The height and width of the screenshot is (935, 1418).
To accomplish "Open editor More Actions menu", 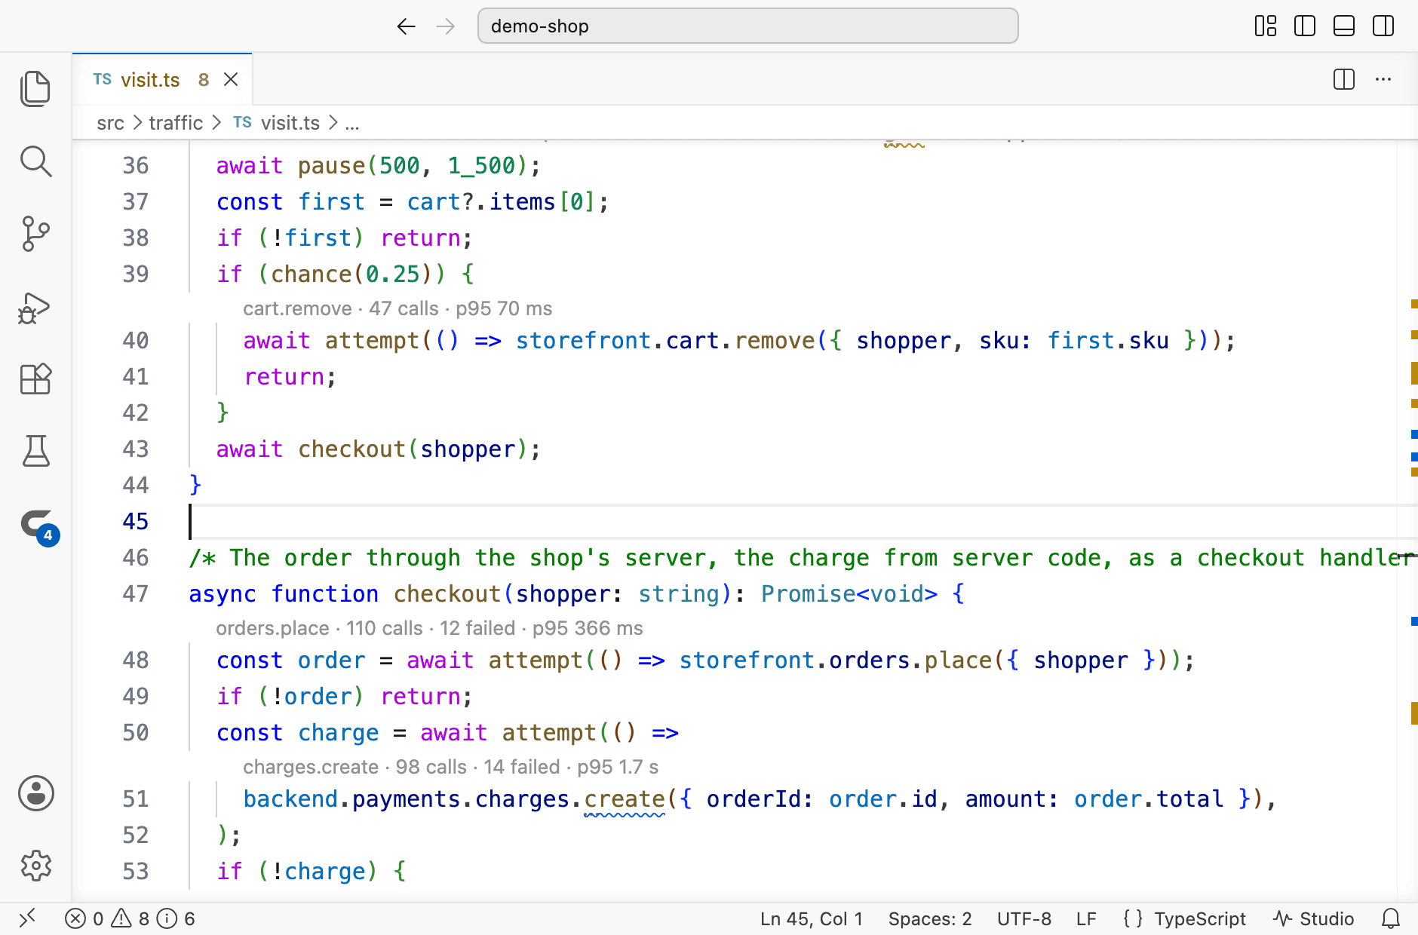I will point(1383,79).
